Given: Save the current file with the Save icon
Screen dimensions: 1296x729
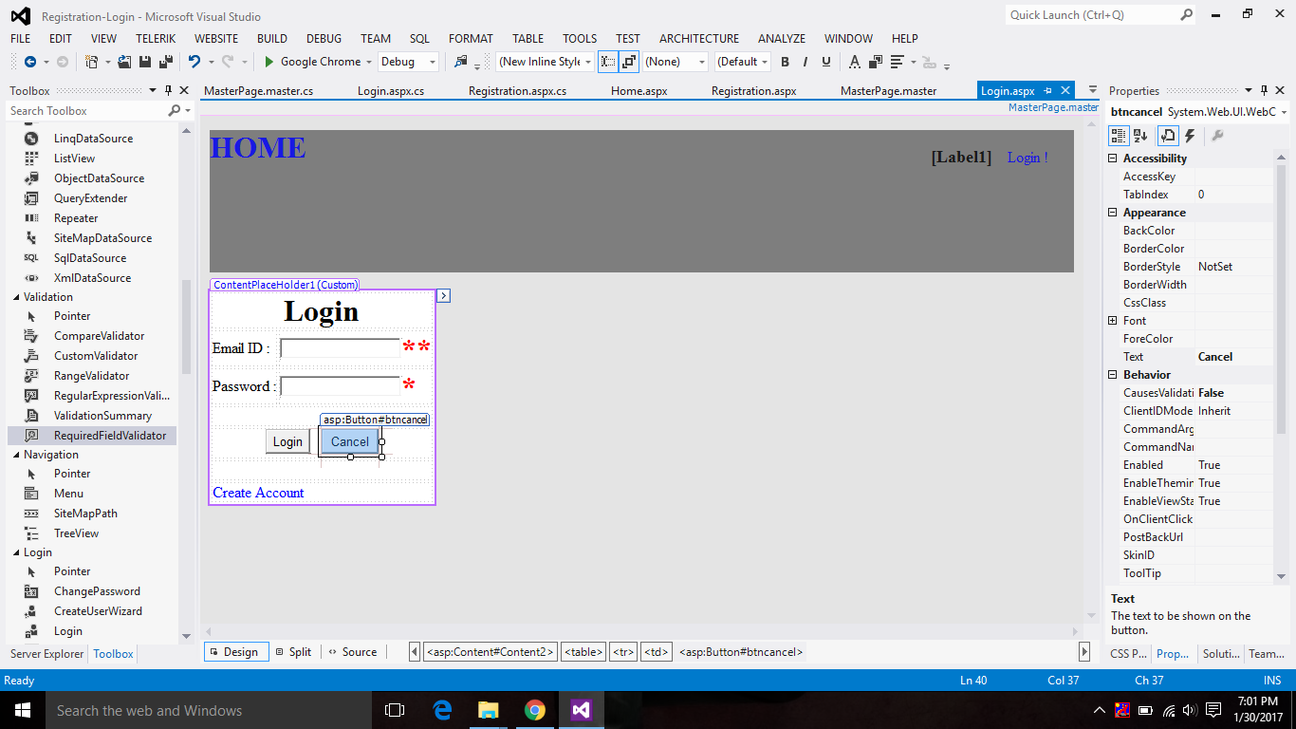Looking at the screenshot, I should pos(144,61).
